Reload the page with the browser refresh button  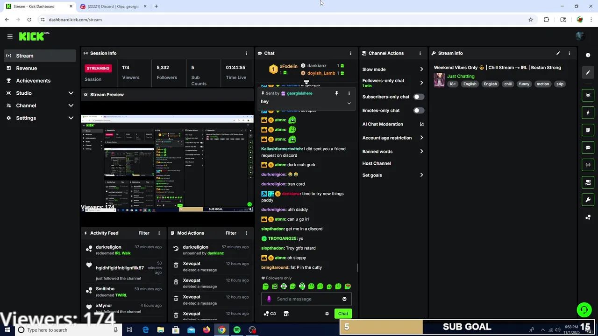29,20
